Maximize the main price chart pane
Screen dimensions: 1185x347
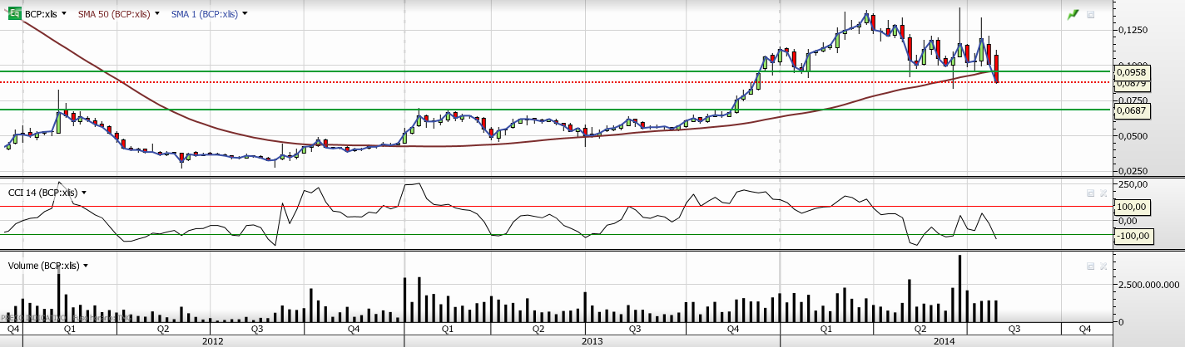(1091, 14)
